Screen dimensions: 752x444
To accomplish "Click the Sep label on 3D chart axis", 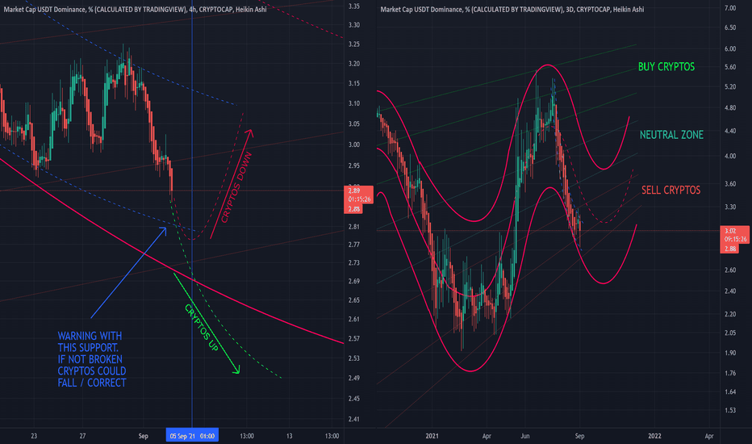I will click(580, 436).
